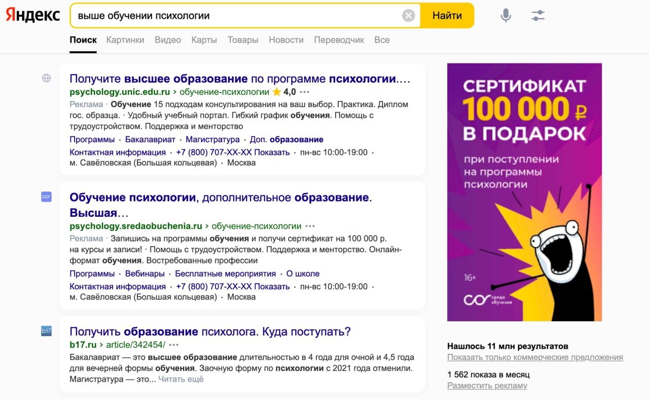Clear the search query with the X icon
The height and width of the screenshot is (400, 649).
[408, 16]
